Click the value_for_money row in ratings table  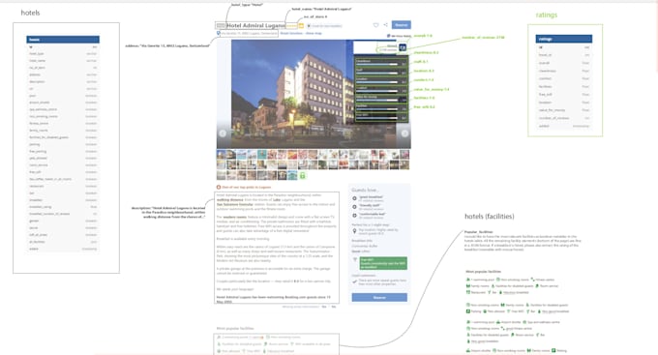(563, 110)
